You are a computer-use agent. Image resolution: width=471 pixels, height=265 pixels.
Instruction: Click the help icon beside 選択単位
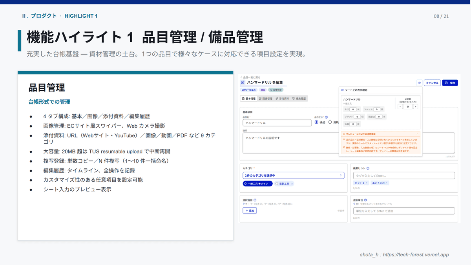pos(365,199)
